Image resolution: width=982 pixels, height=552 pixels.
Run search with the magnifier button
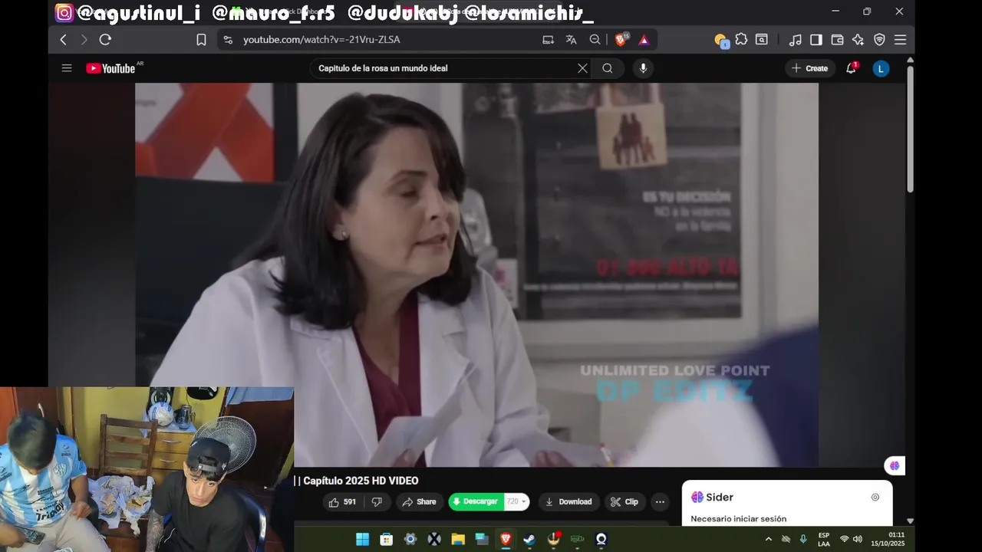pyautogui.click(x=607, y=68)
